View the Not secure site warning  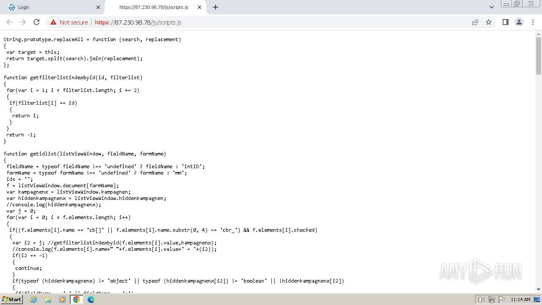[x=69, y=22]
